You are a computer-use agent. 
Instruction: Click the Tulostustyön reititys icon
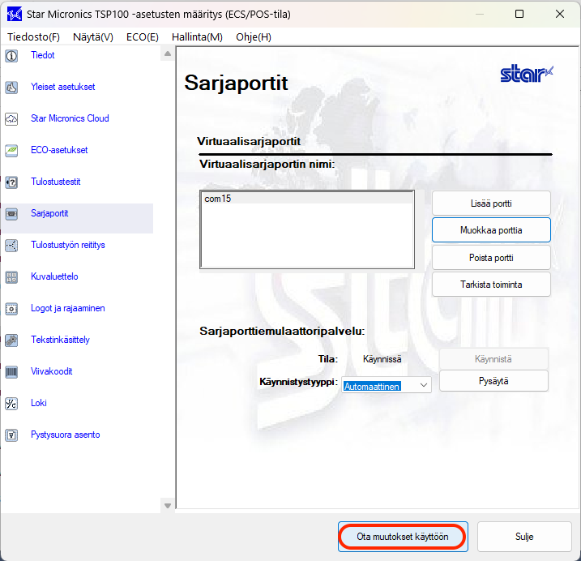tap(11, 246)
